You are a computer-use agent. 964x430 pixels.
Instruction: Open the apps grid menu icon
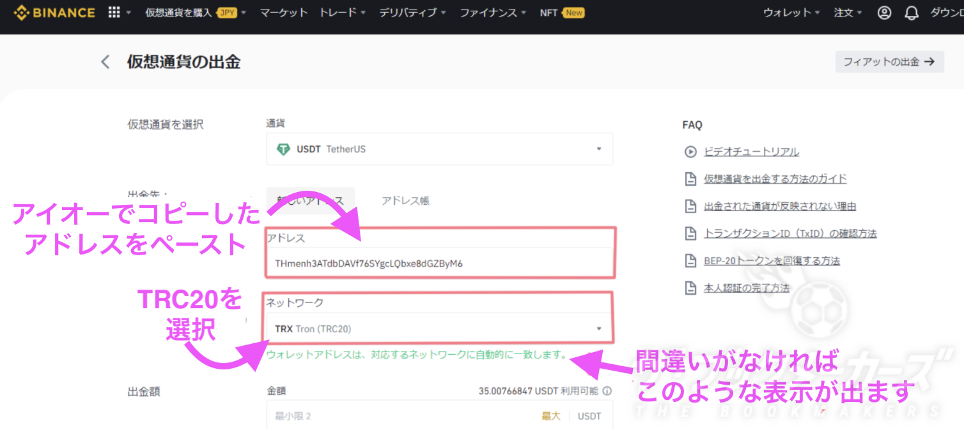[x=114, y=12]
